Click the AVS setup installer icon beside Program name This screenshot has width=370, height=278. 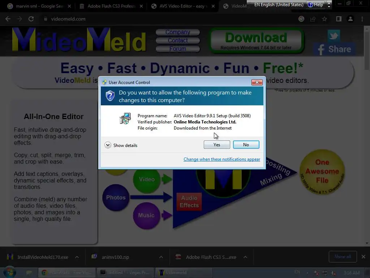pos(125,118)
